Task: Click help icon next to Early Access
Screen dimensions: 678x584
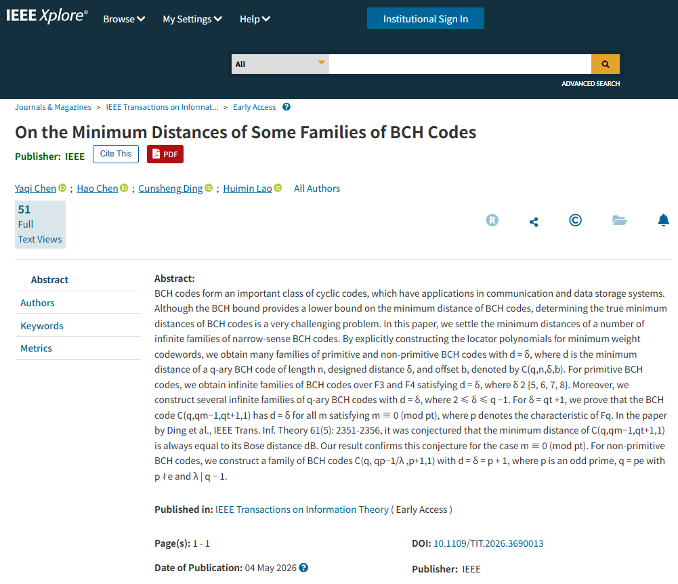Action: click(287, 107)
